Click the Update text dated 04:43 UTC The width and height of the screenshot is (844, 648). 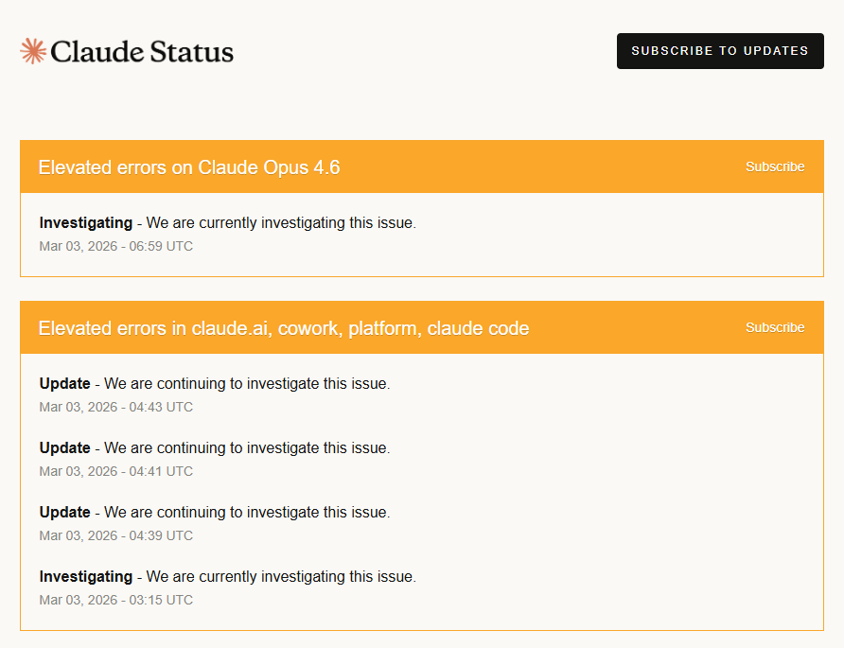coord(215,384)
